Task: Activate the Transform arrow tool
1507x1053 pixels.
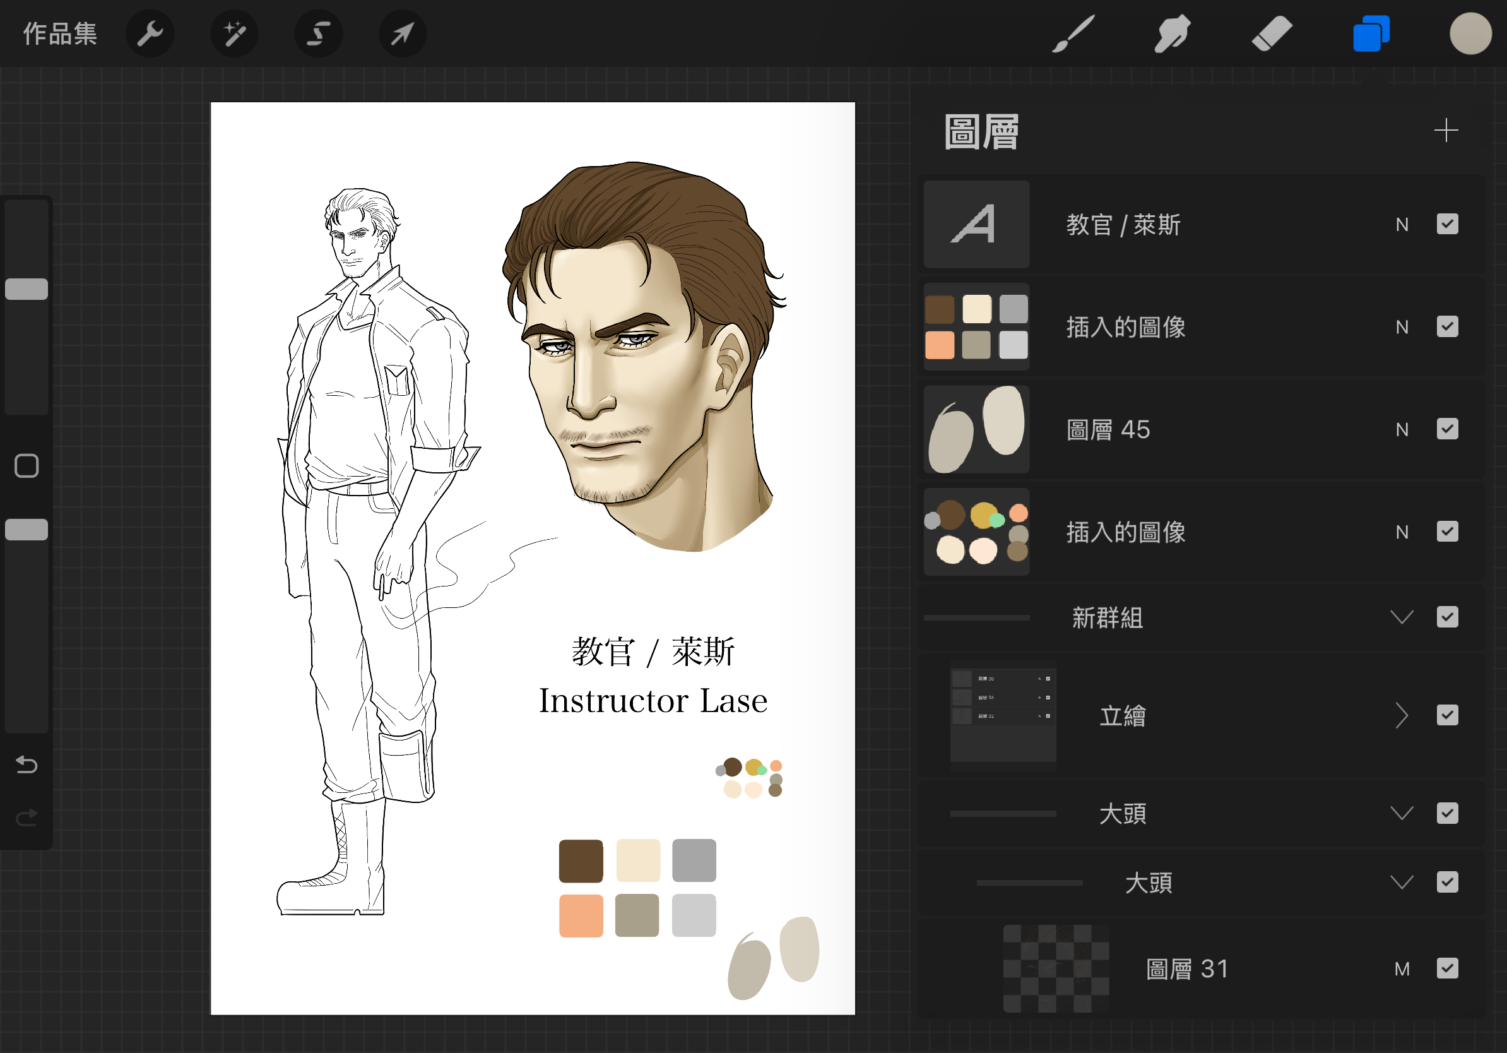Action: point(403,33)
